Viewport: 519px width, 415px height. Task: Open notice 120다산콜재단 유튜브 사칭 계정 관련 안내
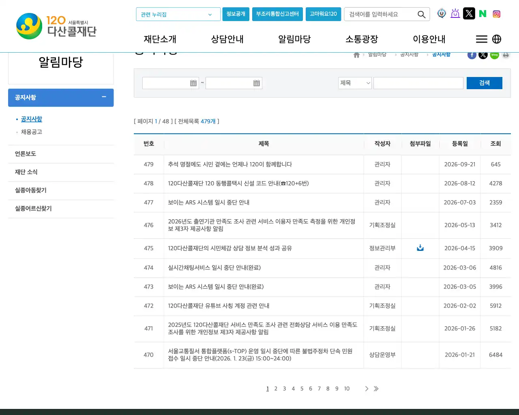[219, 306]
